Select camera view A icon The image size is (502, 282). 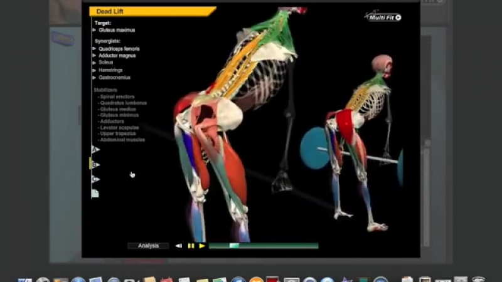[x=95, y=149]
